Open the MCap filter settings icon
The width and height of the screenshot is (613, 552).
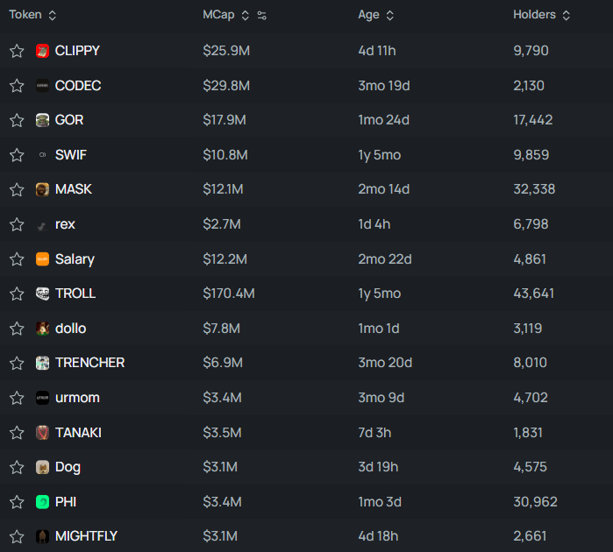point(261,15)
